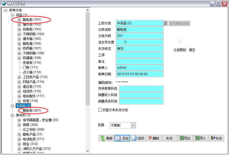
Task: Expand the 控制柜 (103) tree node
Action: point(19,29)
